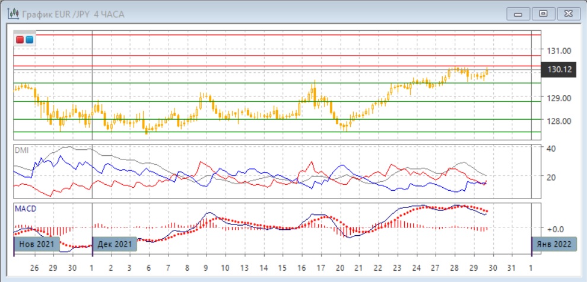Click date 20 on the time axis

coord(341,267)
